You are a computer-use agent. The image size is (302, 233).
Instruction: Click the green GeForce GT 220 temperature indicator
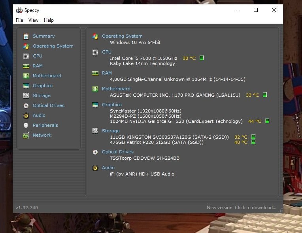pyautogui.click(x=267, y=121)
